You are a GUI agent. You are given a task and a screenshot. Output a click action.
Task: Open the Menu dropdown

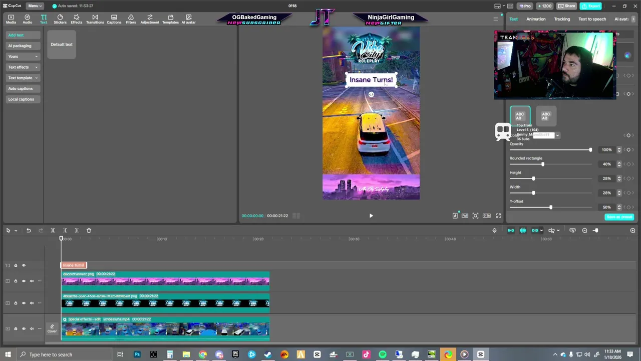tap(34, 6)
